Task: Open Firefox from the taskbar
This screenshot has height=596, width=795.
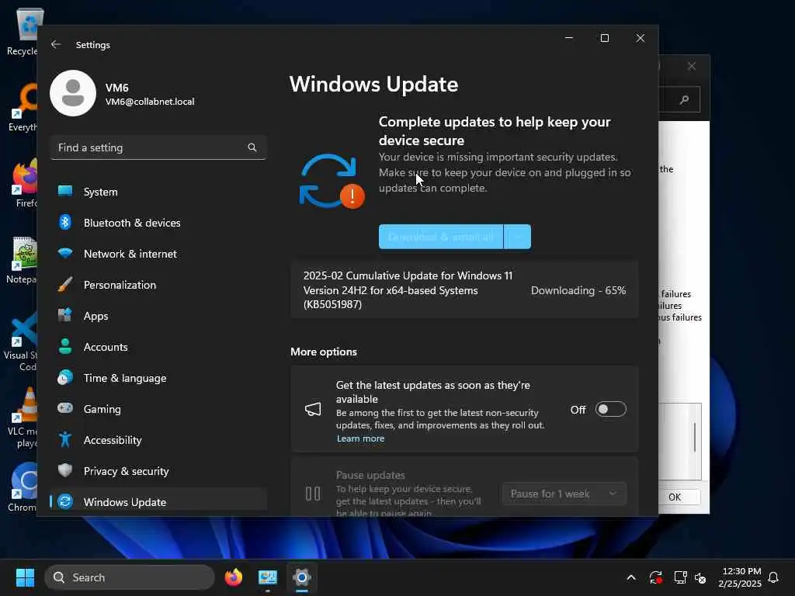Action: tap(234, 577)
